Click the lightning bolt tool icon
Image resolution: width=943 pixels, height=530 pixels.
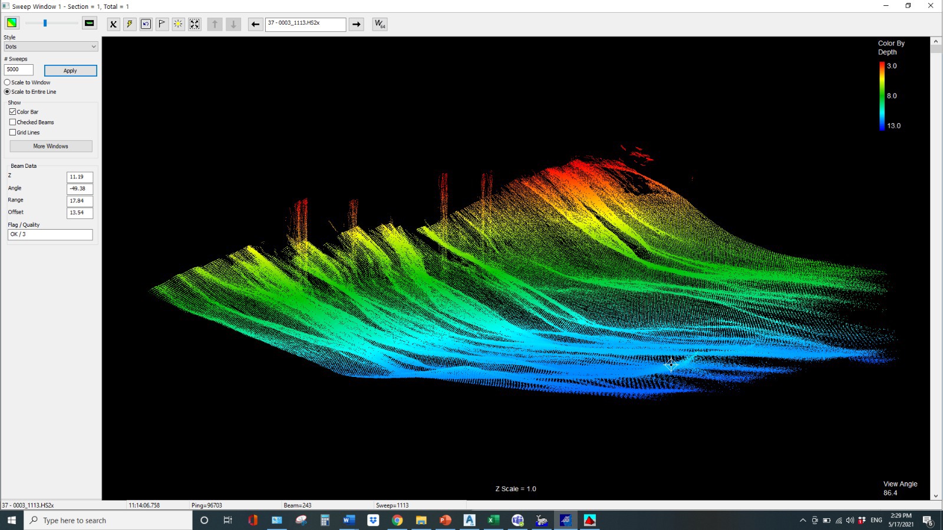130,24
